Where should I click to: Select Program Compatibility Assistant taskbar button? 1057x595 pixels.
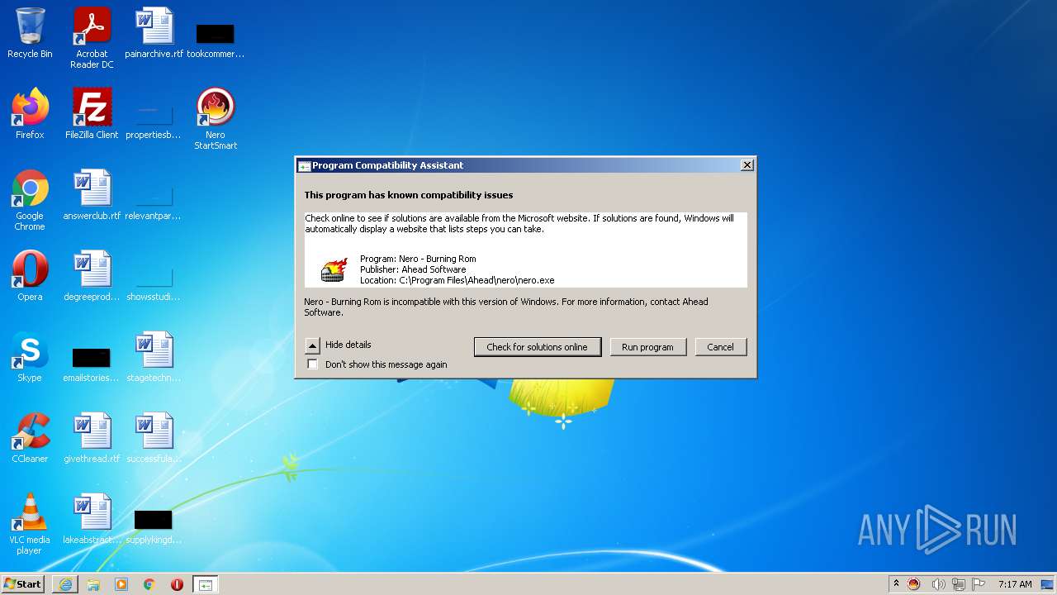click(x=205, y=584)
